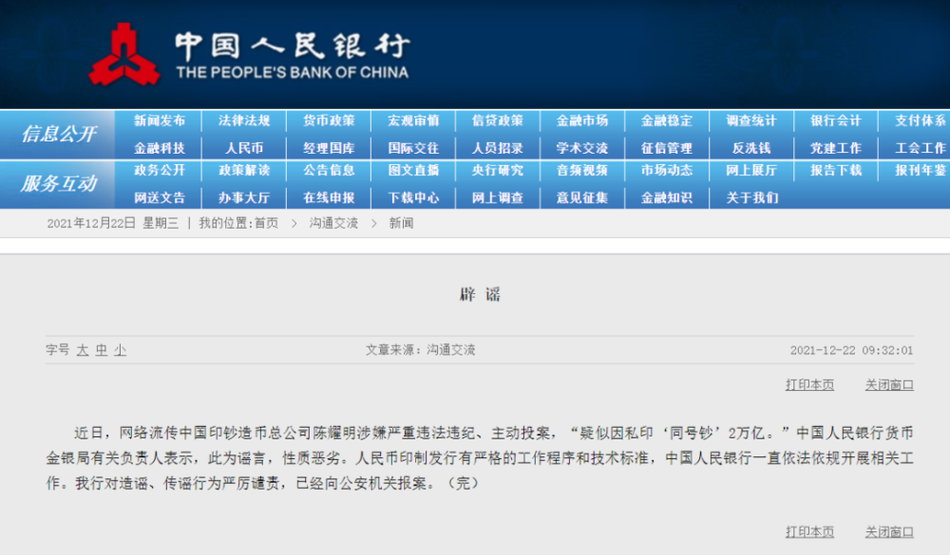Go to 货币政策 section
The width and height of the screenshot is (950, 555).
tap(329, 120)
